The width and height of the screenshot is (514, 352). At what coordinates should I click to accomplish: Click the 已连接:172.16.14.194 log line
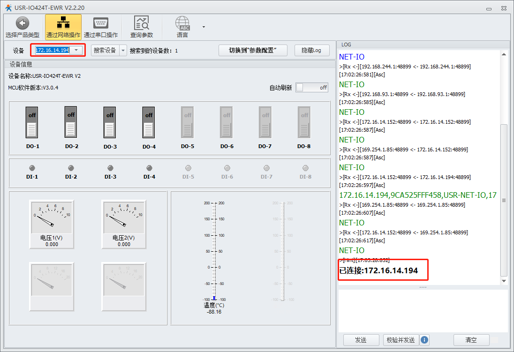coord(378,271)
